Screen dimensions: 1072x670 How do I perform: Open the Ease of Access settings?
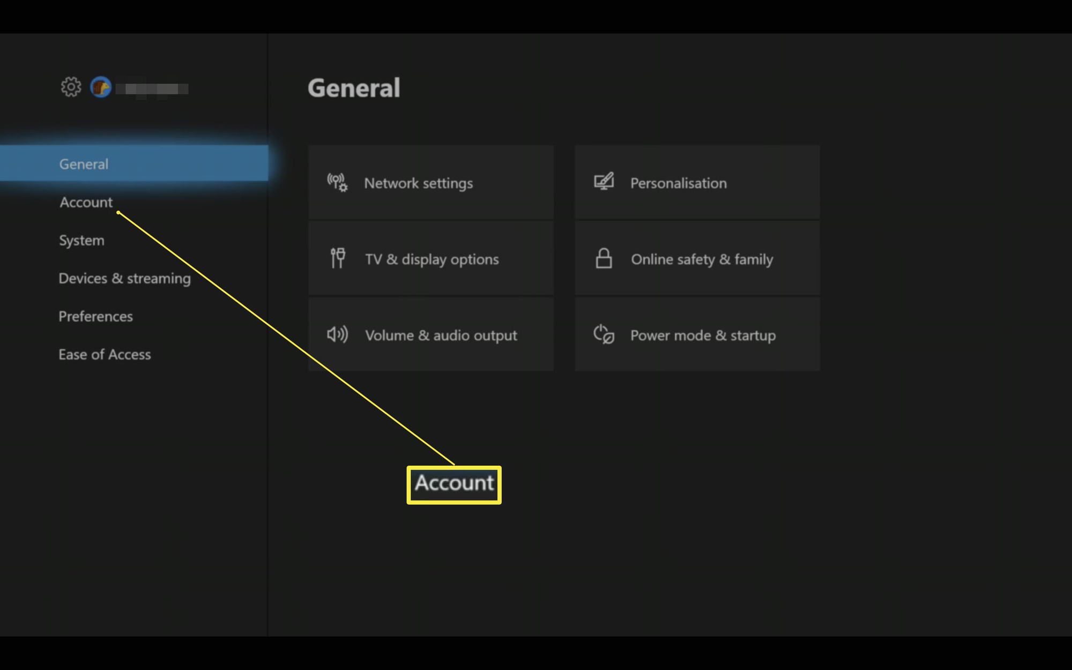104,354
